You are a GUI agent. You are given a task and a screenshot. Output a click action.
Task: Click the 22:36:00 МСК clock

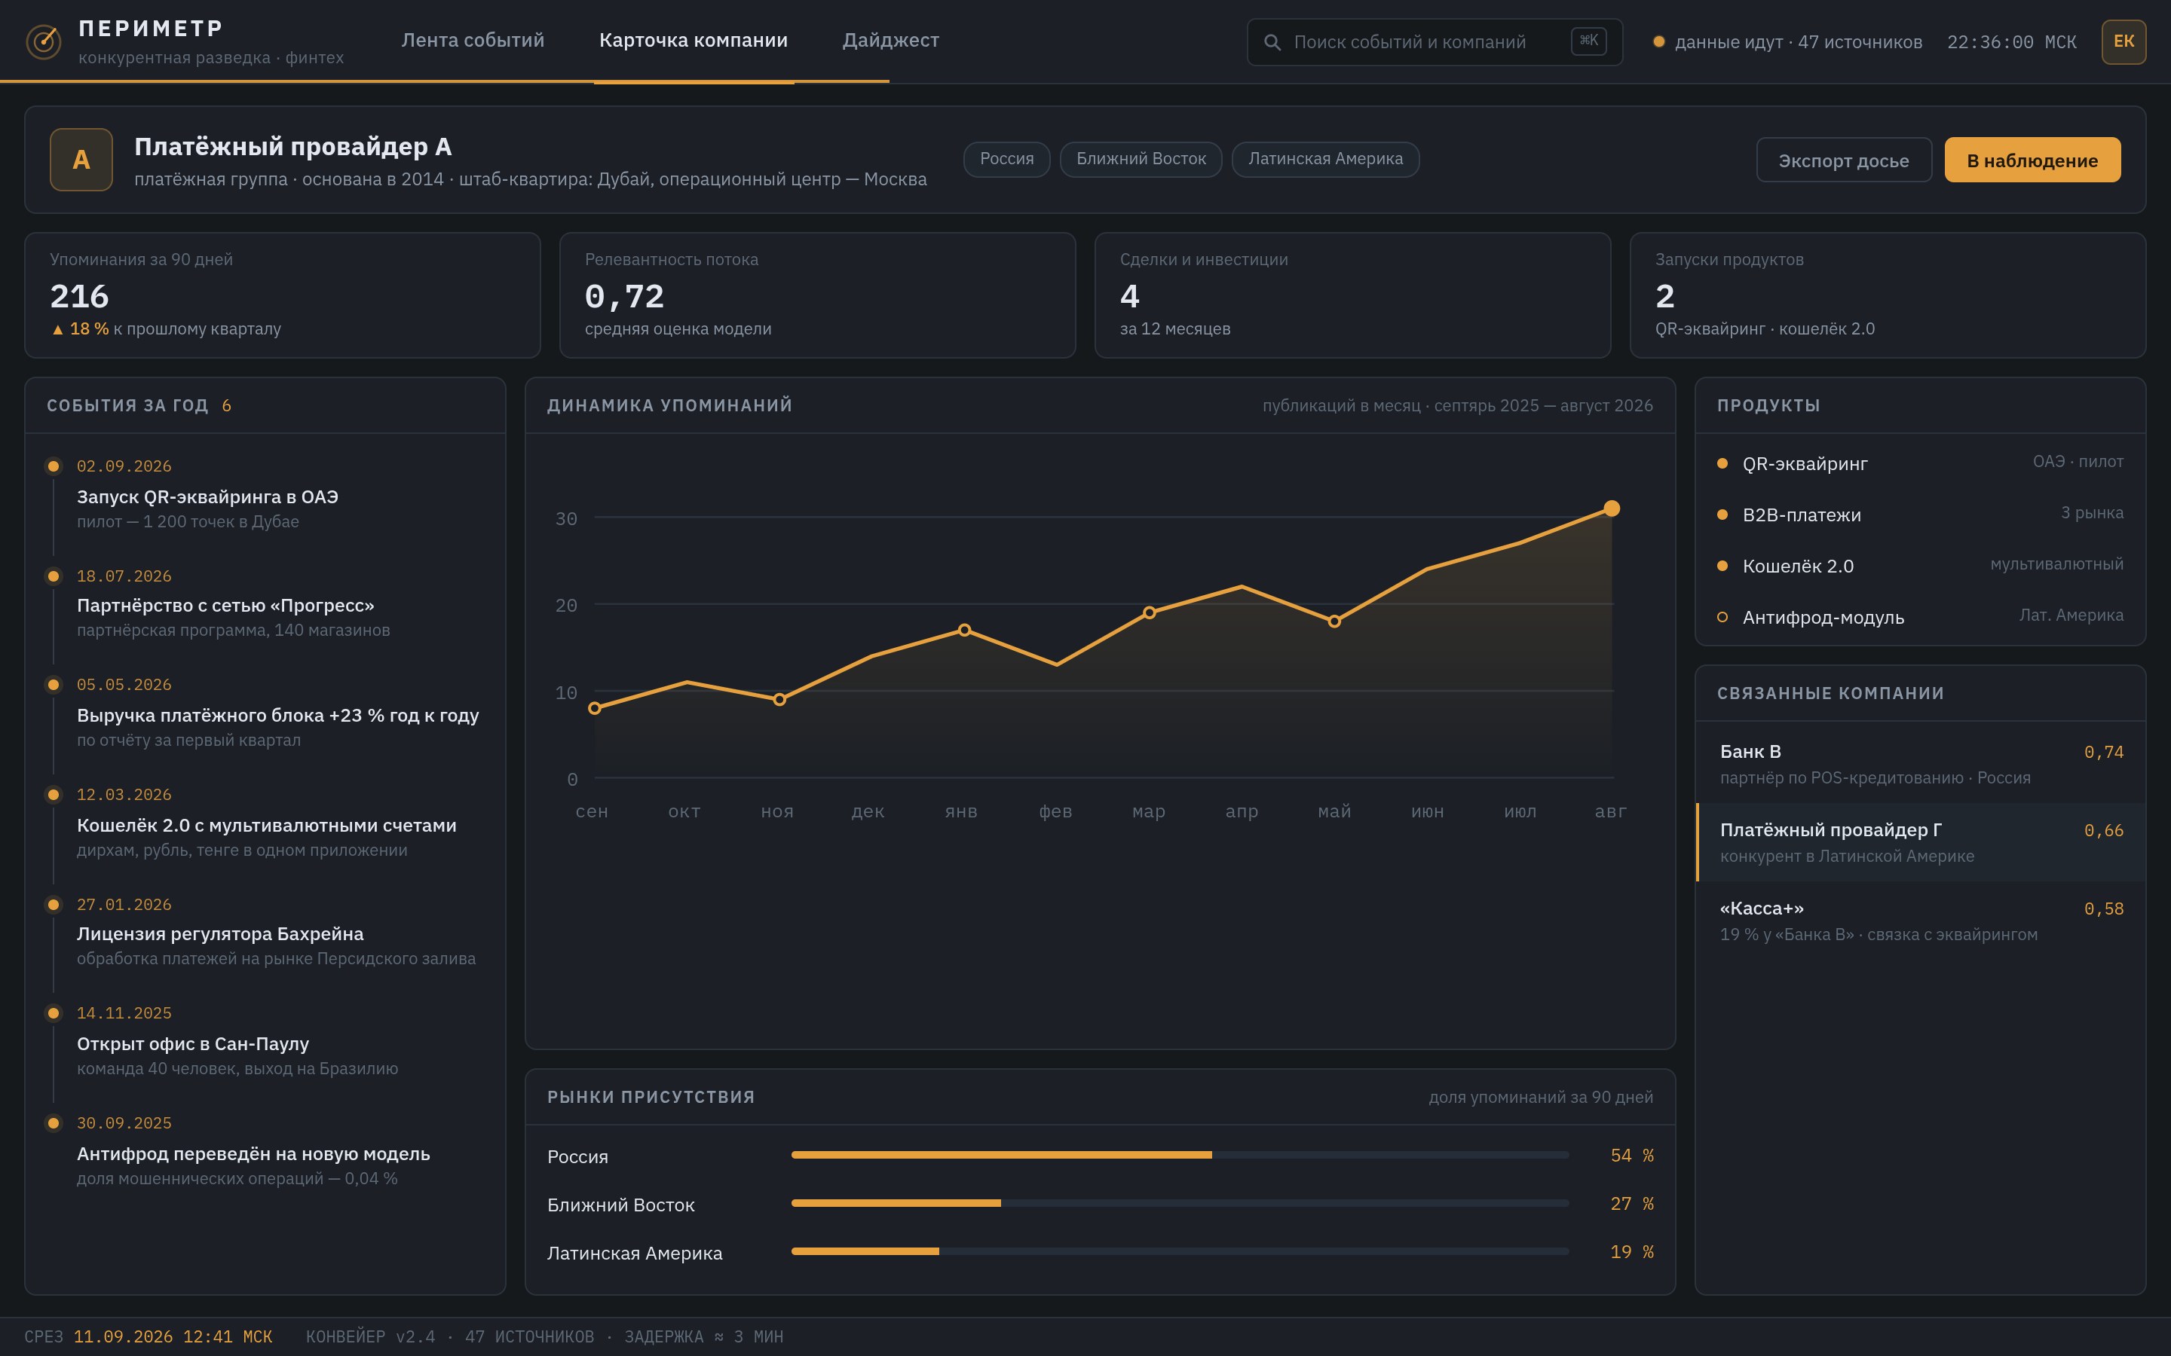tap(2011, 42)
